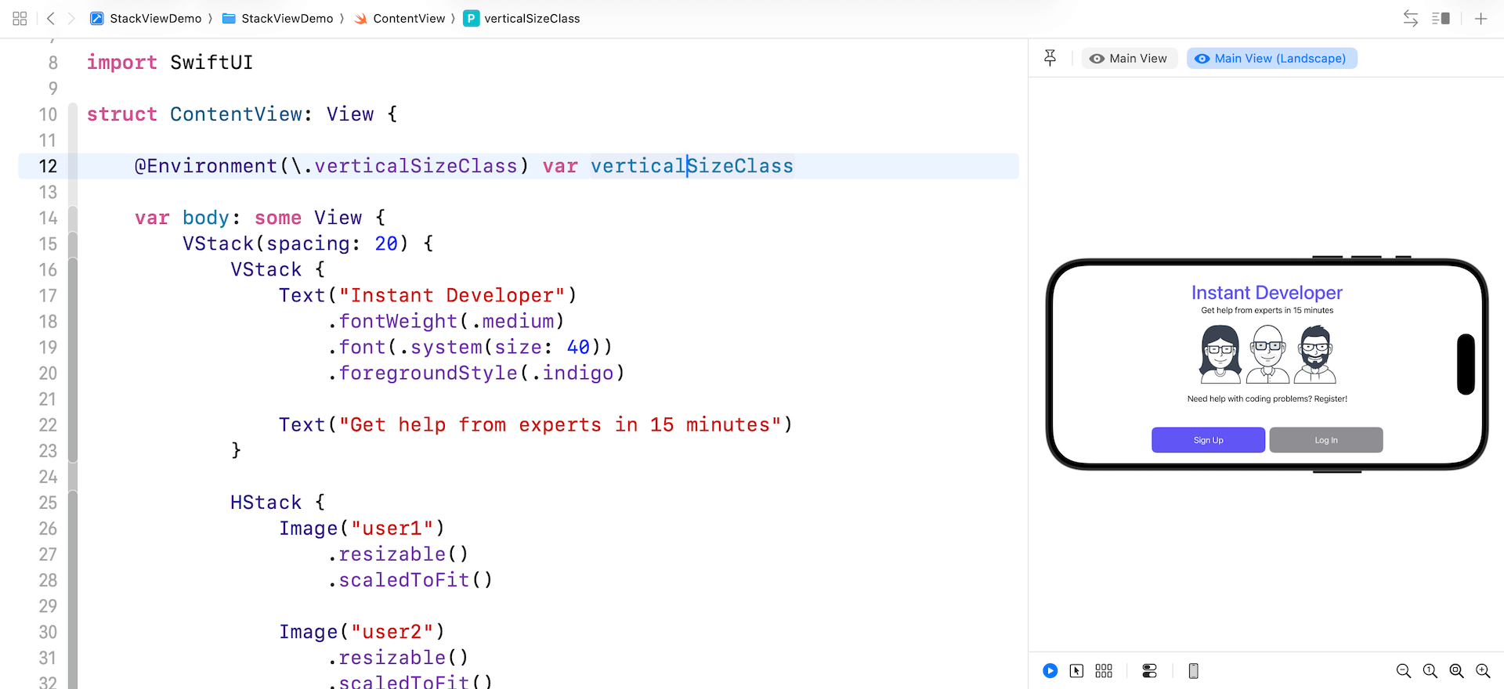The height and width of the screenshot is (689, 1504).
Task: Go back in editor navigation history
Action: coord(51,18)
